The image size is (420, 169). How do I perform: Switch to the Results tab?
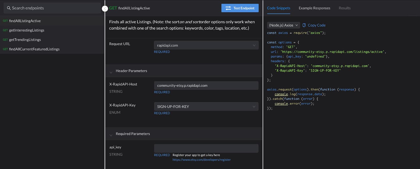(344, 8)
